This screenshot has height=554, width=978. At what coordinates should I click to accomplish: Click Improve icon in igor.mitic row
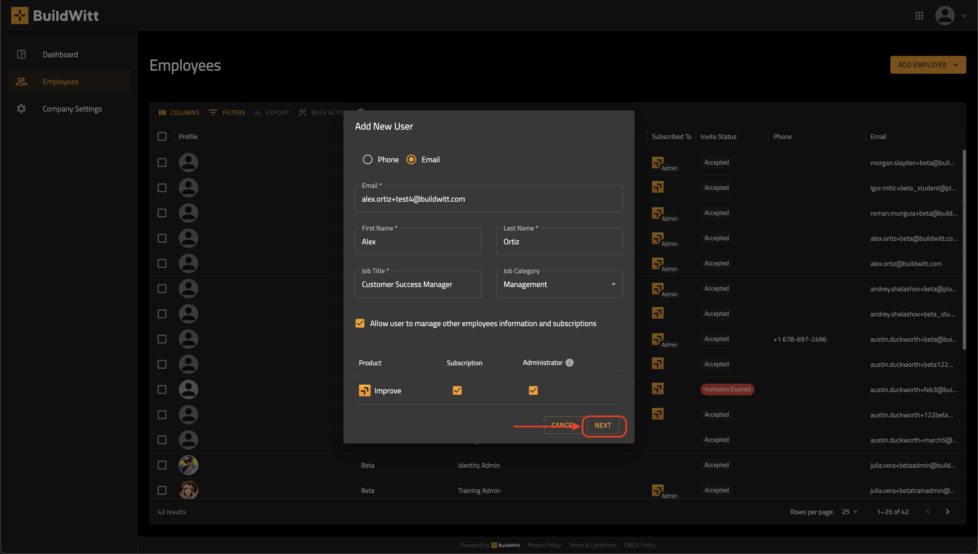[x=657, y=187]
